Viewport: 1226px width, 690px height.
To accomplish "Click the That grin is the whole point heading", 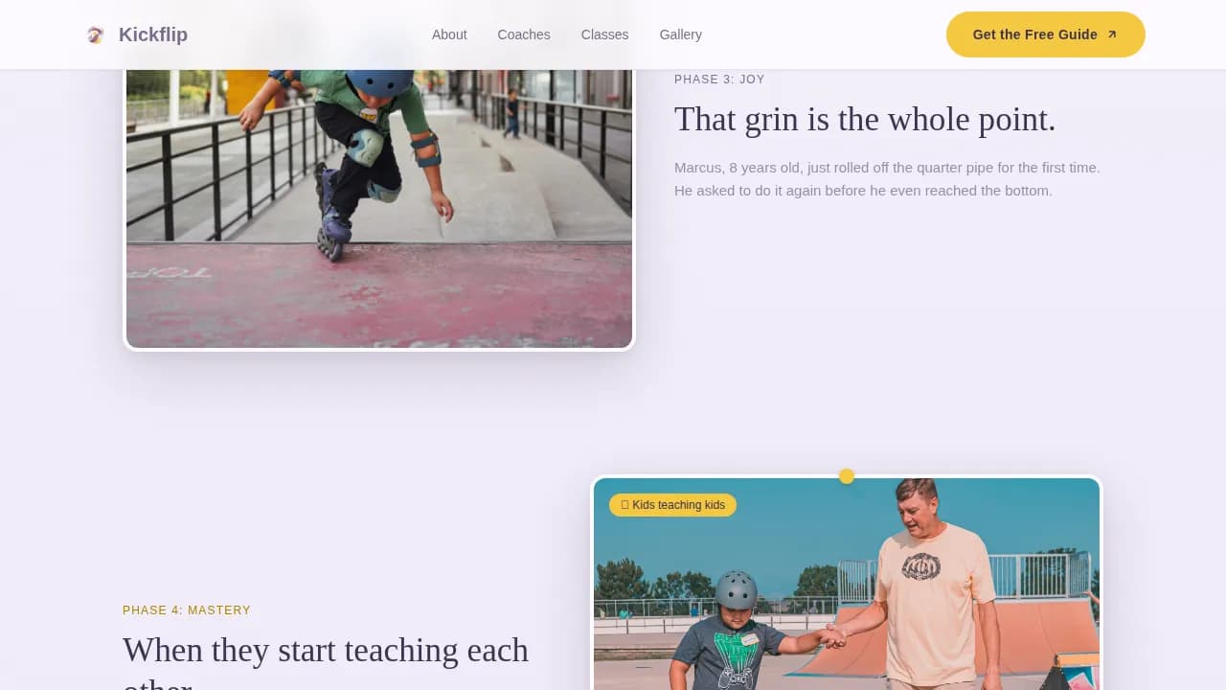I will (x=865, y=120).
